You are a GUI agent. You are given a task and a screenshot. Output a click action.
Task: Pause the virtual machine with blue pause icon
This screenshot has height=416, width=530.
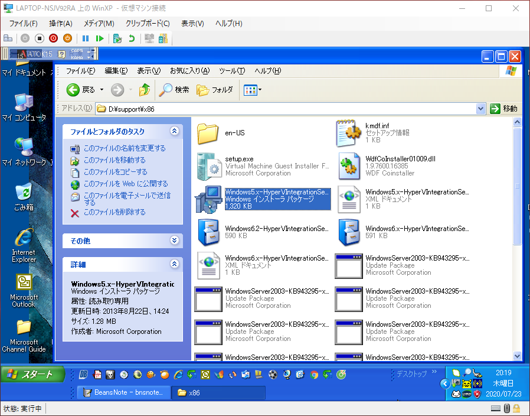tap(86, 38)
